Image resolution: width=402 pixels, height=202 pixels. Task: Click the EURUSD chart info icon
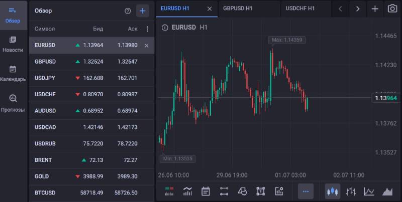tap(165, 28)
